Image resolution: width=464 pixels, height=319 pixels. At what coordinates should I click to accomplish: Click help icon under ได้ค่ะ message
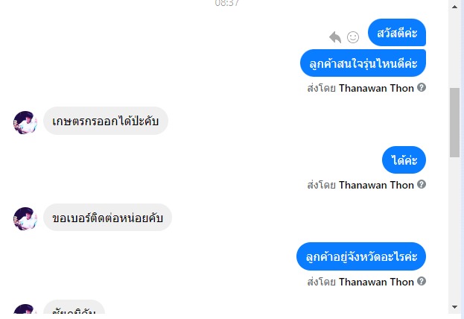tap(422, 185)
